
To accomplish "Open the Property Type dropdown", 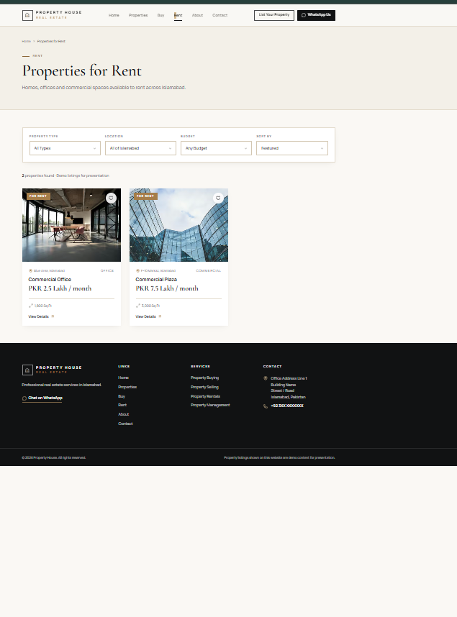I will pyautogui.click(x=65, y=148).
